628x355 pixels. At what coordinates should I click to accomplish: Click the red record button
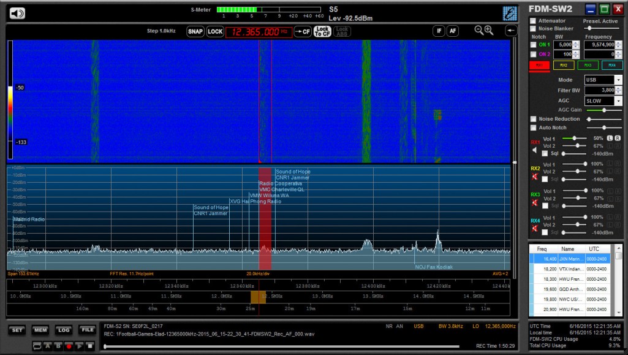coord(69,346)
